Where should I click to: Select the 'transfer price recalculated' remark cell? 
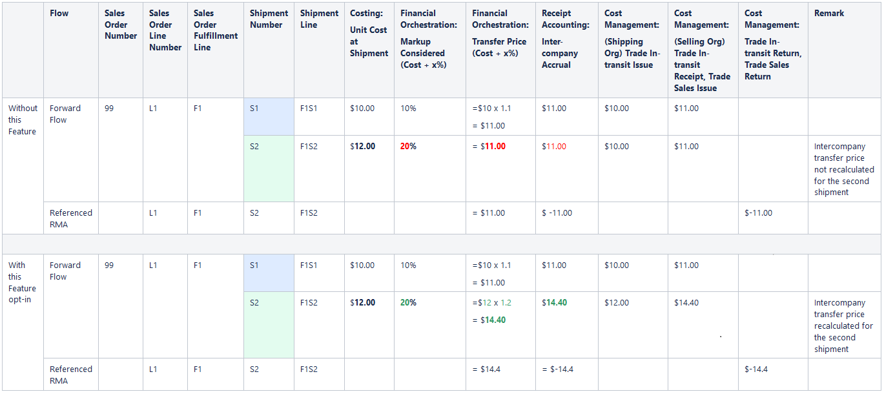pos(845,326)
